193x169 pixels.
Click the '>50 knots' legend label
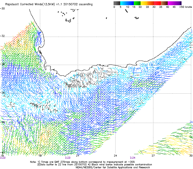click(x=185, y=7)
